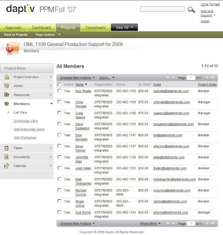Check the box for Dave Eggleston
This screenshot has width=223, height=235.
click(x=59, y=124)
